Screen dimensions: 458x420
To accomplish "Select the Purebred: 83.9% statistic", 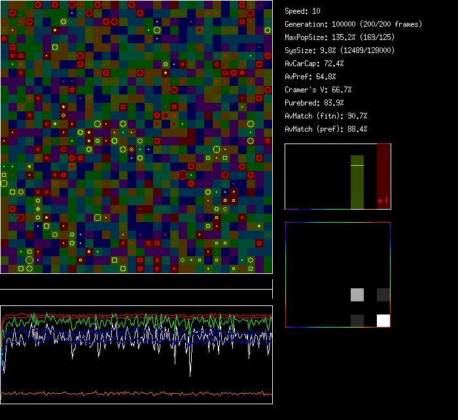I will 314,103.
